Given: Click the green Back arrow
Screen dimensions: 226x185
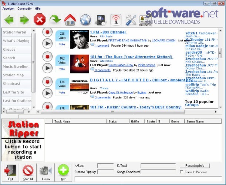Looking at the screenshot, I should tap(9, 20).
